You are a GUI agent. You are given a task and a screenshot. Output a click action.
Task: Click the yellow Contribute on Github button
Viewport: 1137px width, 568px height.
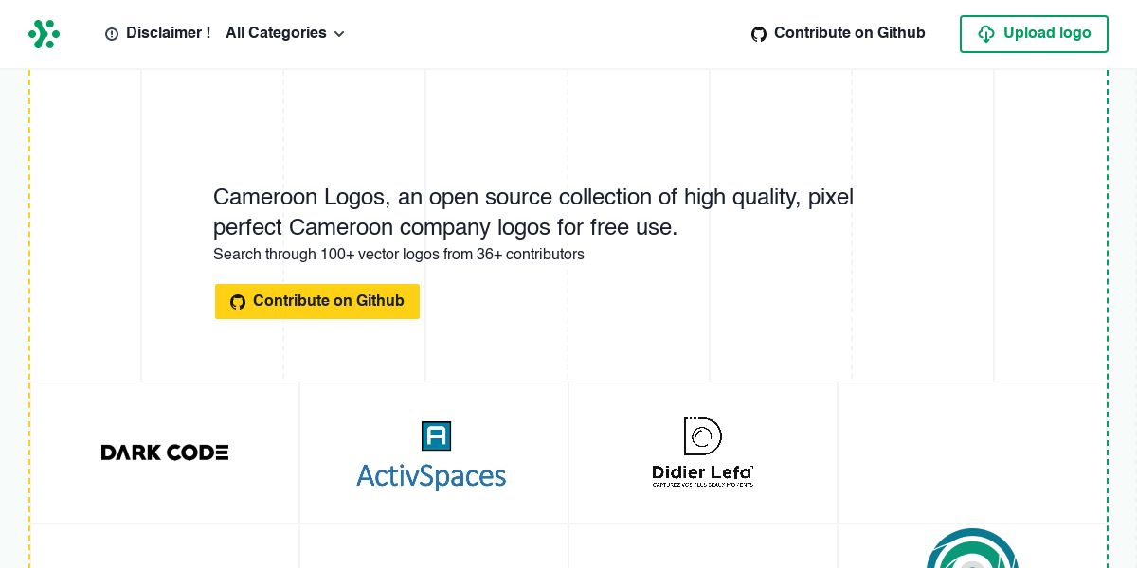(x=317, y=301)
